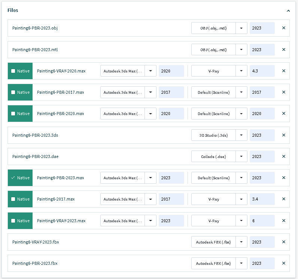Mark Painting6-VRAY-2020.max as Native
Image resolution: width=298 pixels, height=279 pixels.
[x=13, y=71]
